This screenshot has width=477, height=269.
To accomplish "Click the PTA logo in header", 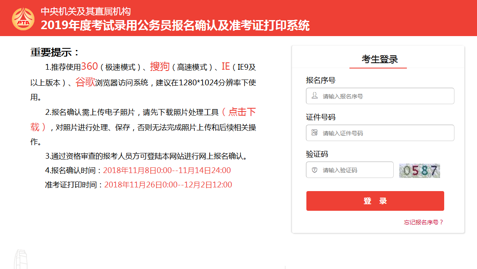I will tap(23, 18).
